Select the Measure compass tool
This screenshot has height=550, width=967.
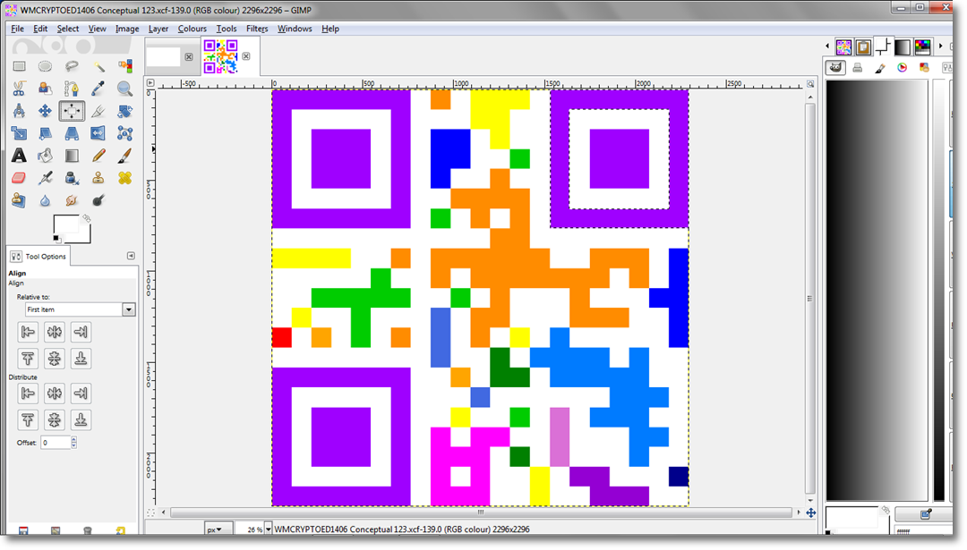[19, 111]
